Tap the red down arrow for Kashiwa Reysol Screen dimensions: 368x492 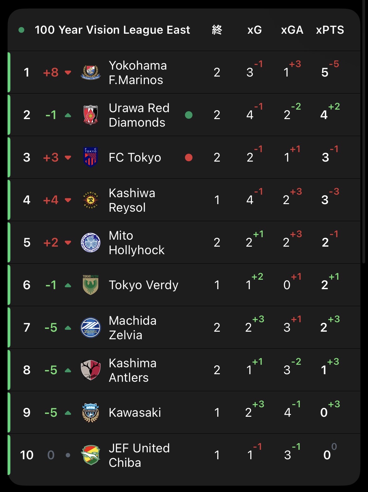click(x=68, y=200)
